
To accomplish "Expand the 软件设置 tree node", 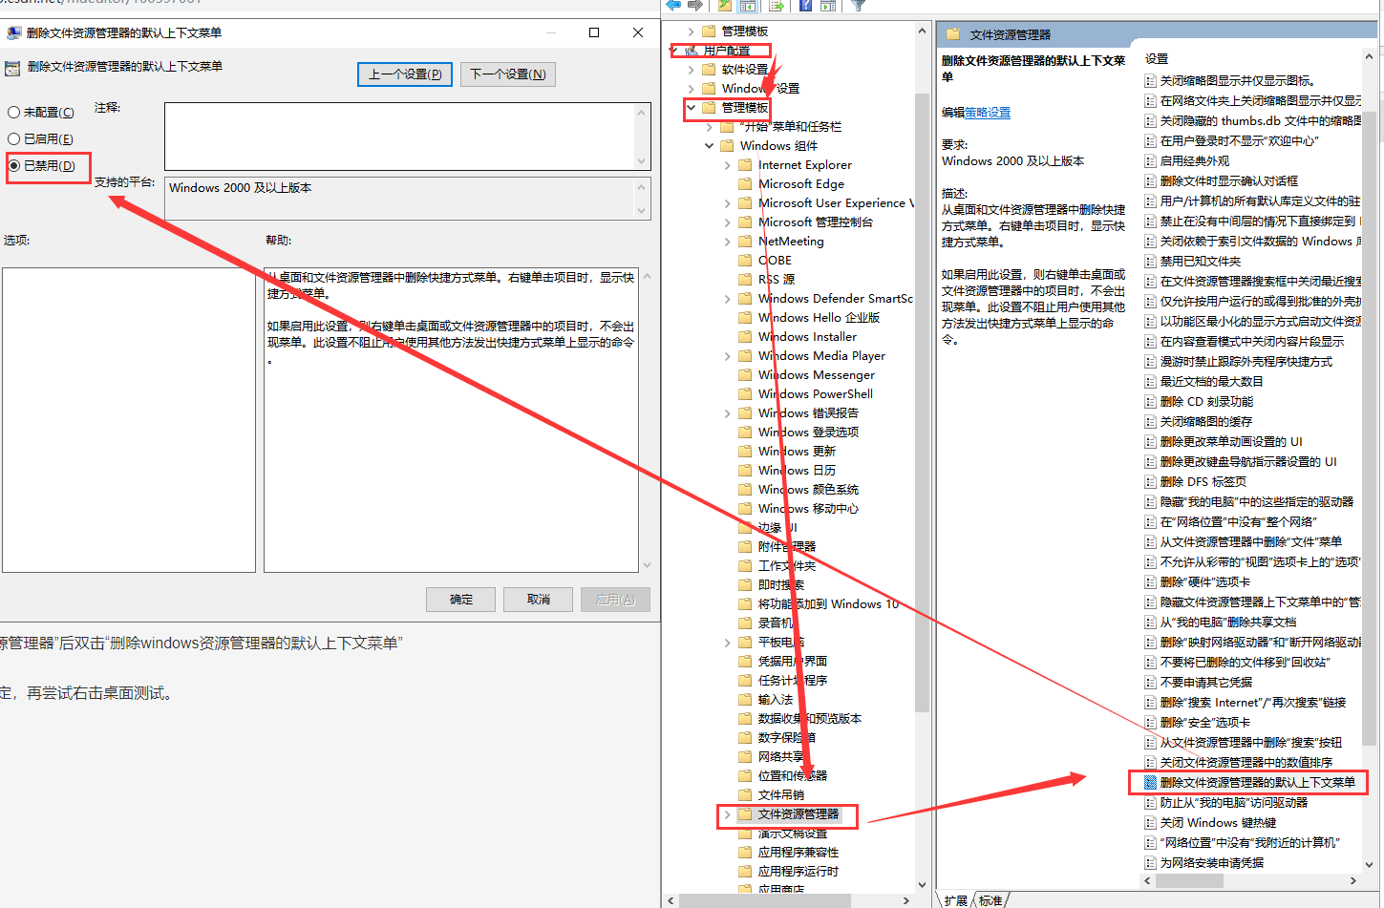I will (x=692, y=70).
